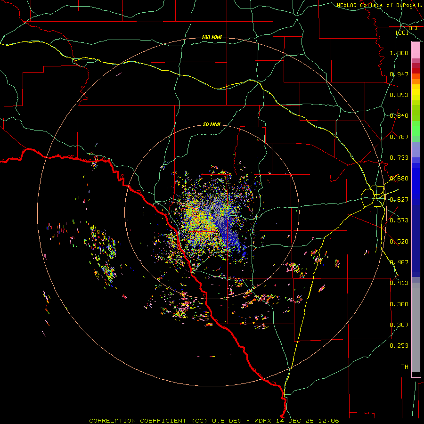The width and height of the screenshot is (424, 424).
Task: Click the 0.627 legend value
Action: pyautogui.click(x=399, y=200)
